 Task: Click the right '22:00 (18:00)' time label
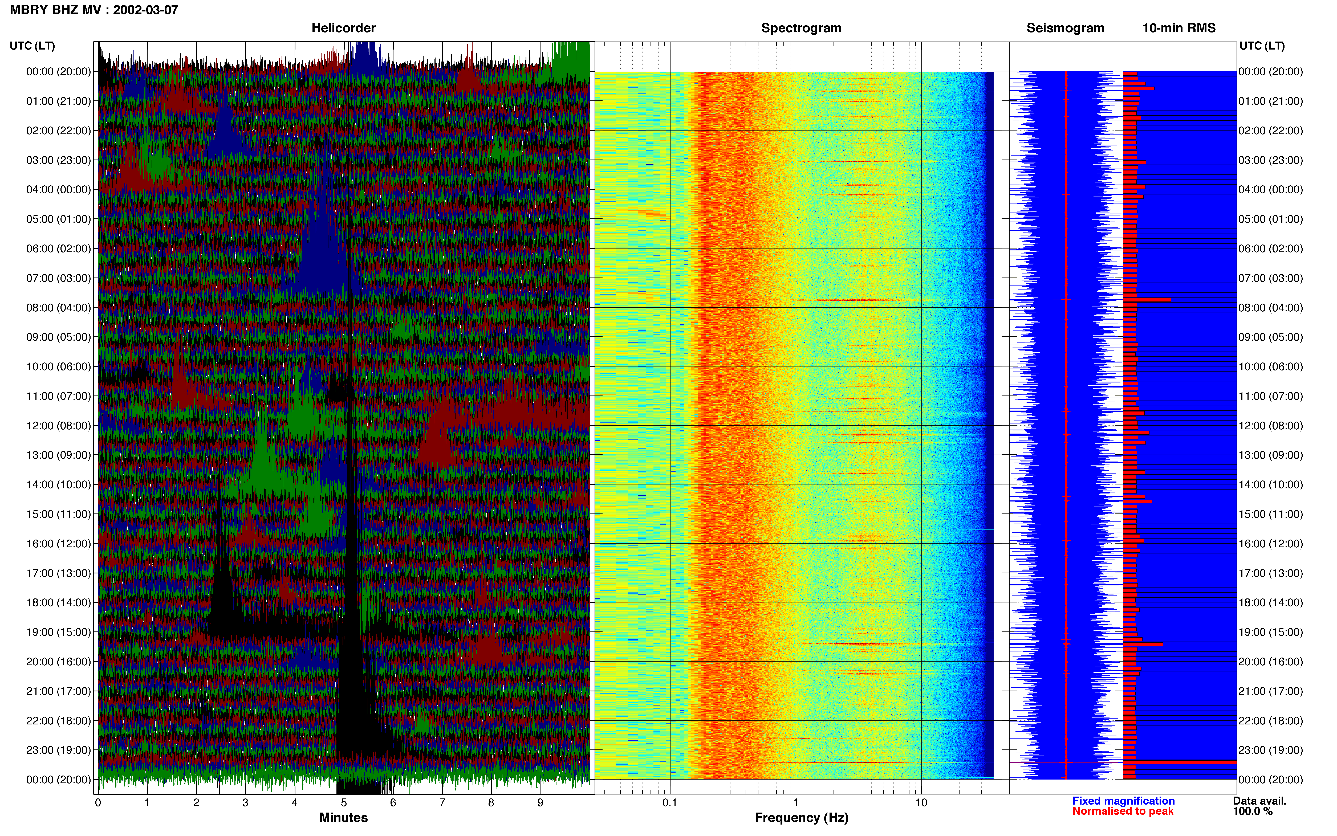point(1271,721)
